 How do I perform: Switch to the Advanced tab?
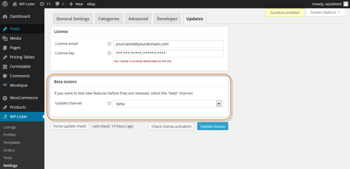[x=138, y=18]
